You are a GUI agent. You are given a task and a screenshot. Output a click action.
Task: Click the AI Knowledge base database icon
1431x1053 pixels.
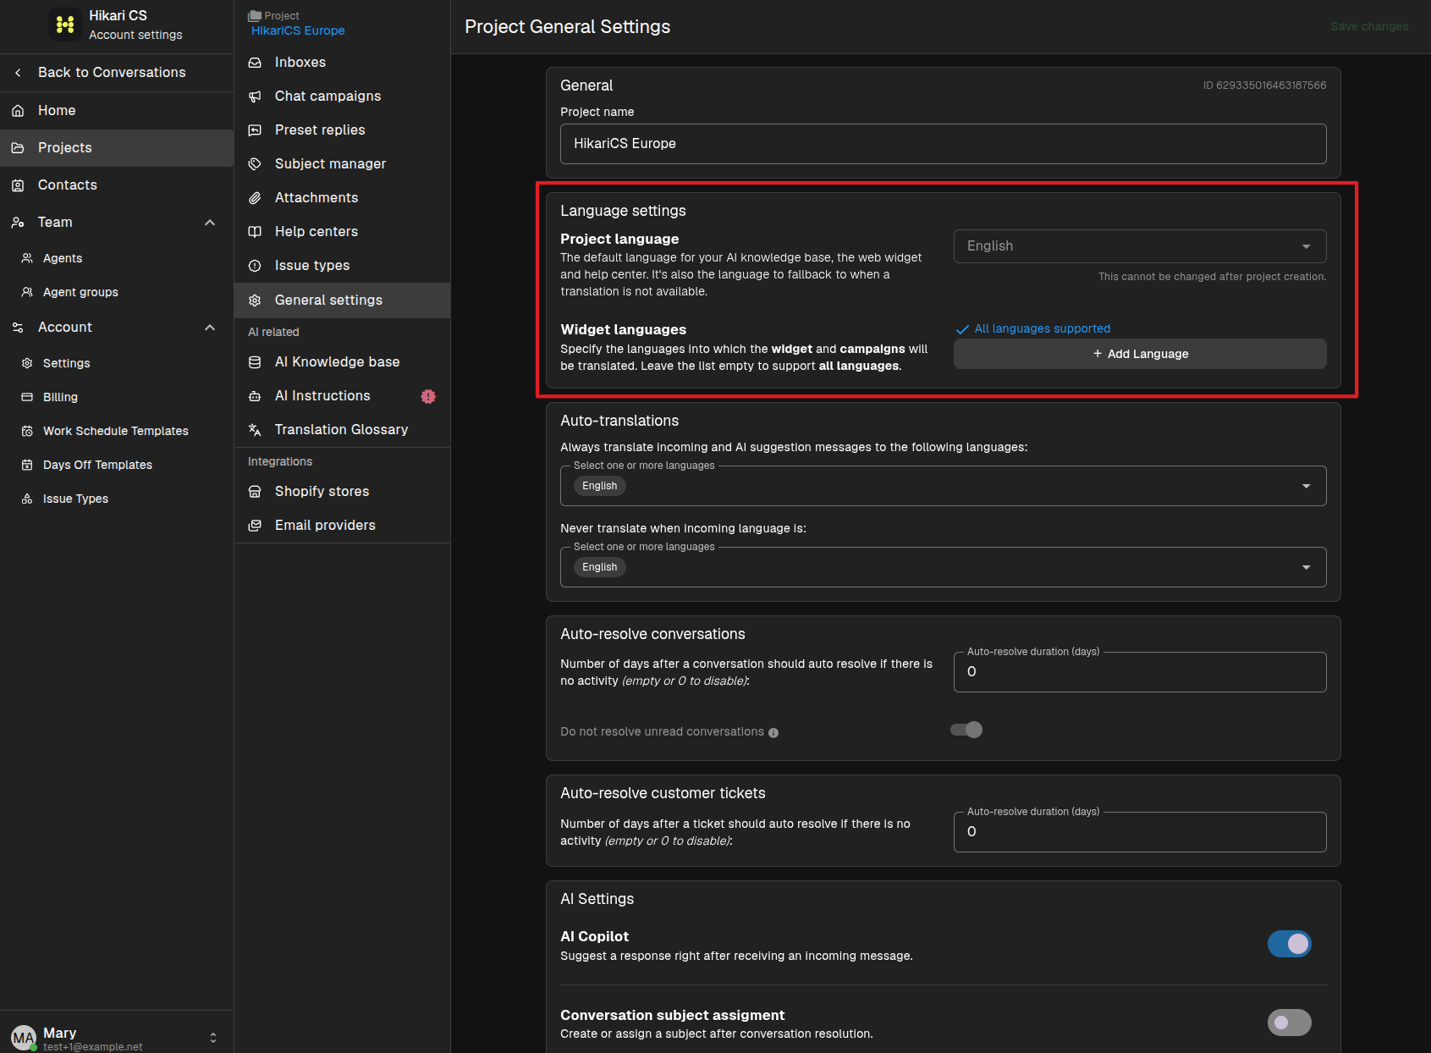tap(255, 362)
